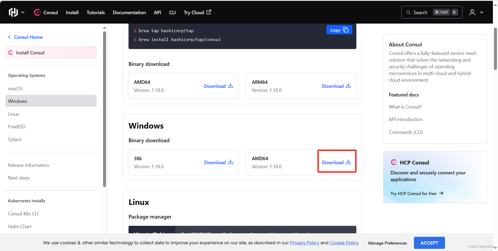Viewport: 498px width, 251px height.
Task: Open Commands (CLI) featured doc
Action: [406, 132]
